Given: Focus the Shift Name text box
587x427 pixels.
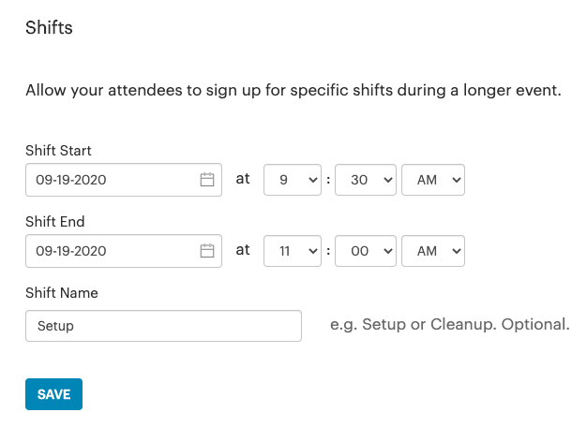Looking at the screenshot, I should 163,326.
